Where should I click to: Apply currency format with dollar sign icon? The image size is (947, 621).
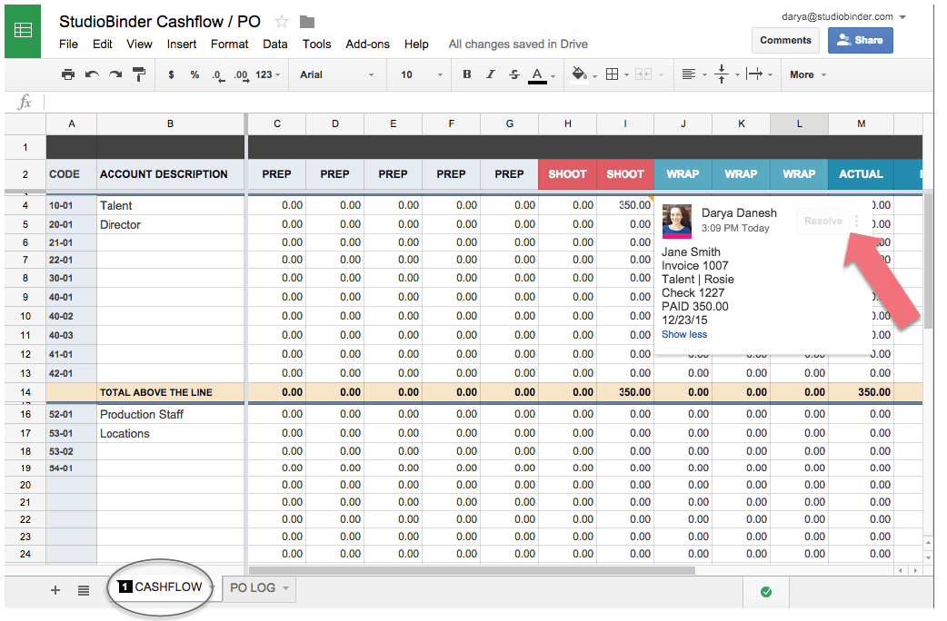coord(172,74)
